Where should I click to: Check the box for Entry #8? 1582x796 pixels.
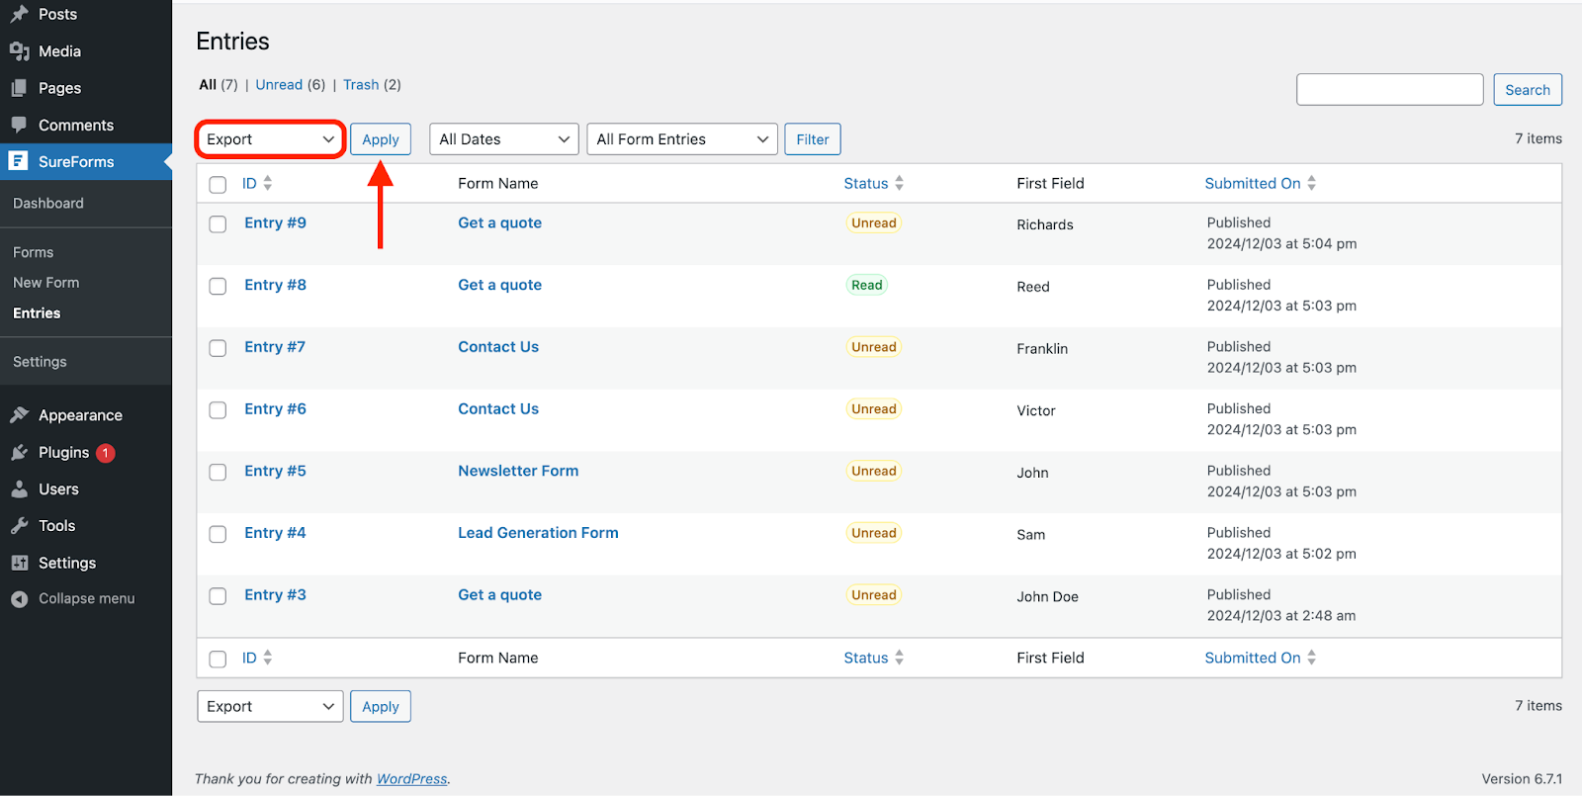[x=219, y=287]
